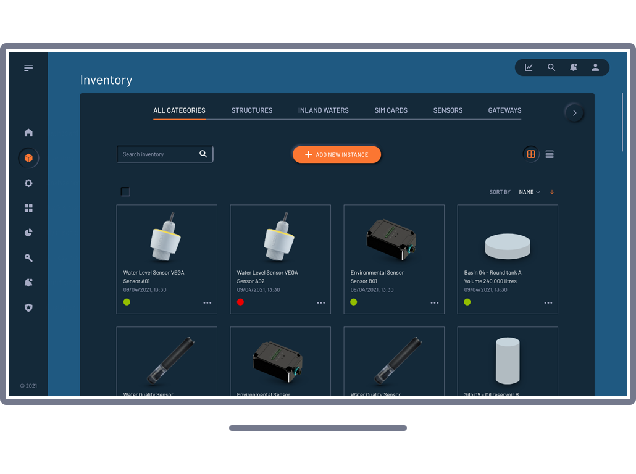Open the Sort By Name dropdown

click(529, 192)
